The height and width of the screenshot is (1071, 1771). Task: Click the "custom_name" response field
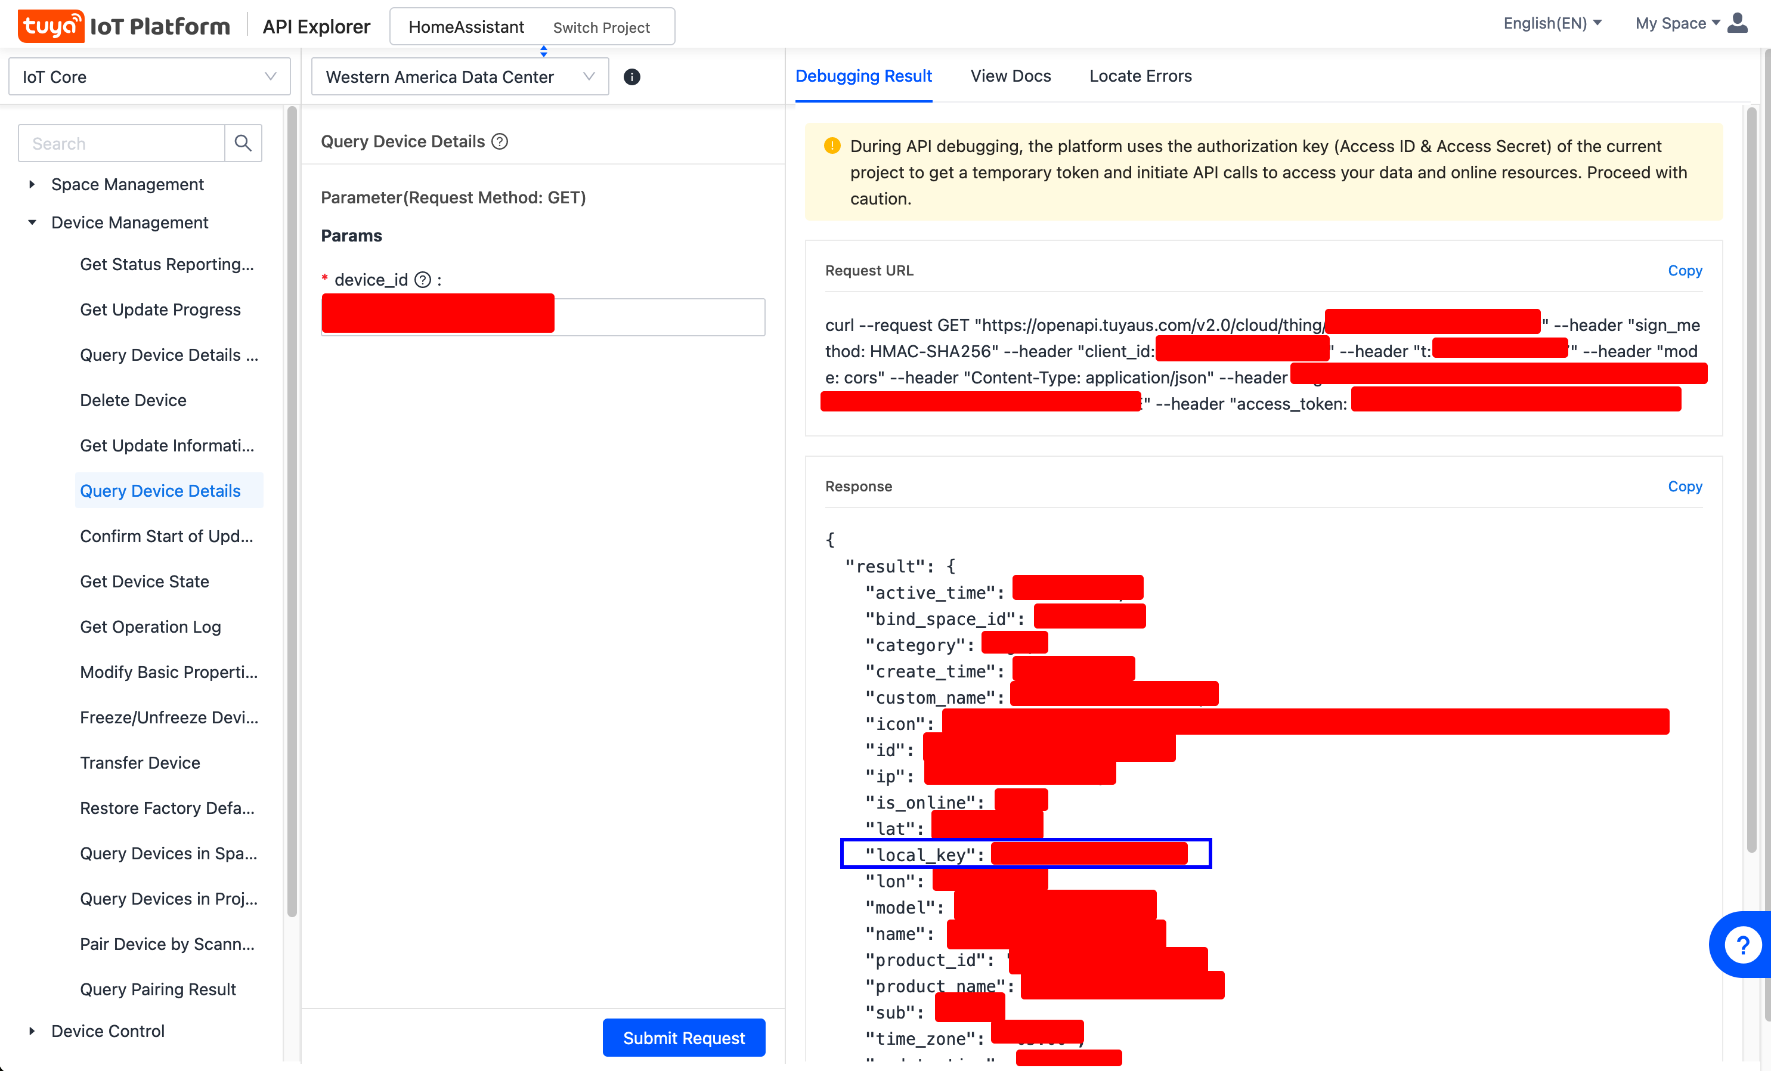(1042, 697)
